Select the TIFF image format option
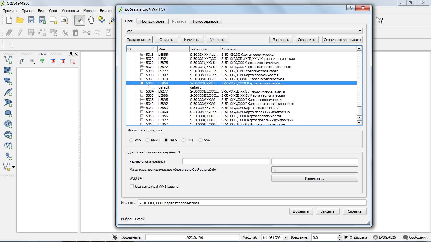Viewport: 431px width, 242px height. click(x=184, y=140)
